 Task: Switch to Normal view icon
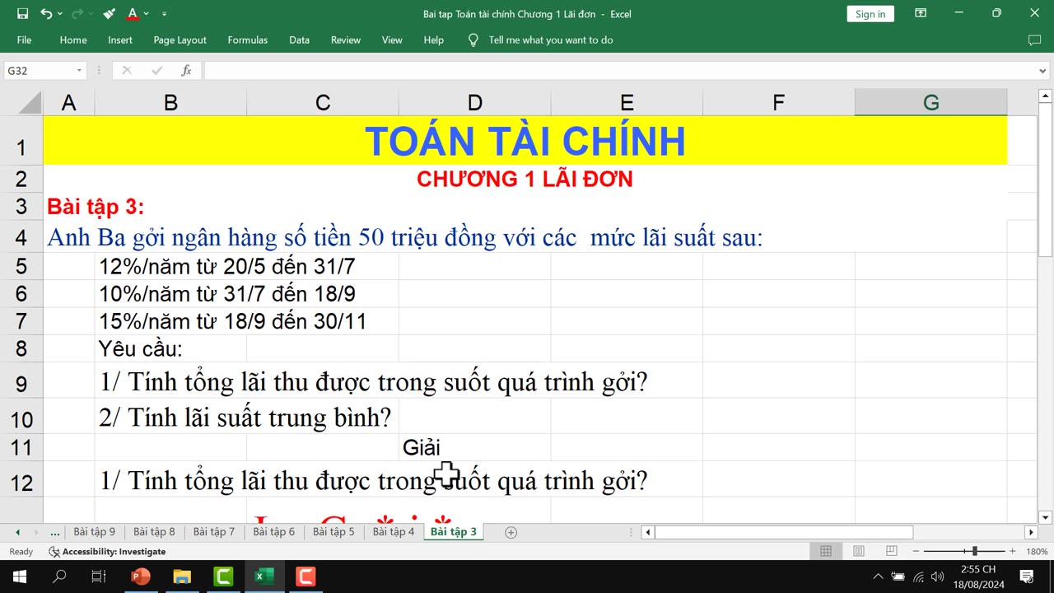[x=826, y=551]
